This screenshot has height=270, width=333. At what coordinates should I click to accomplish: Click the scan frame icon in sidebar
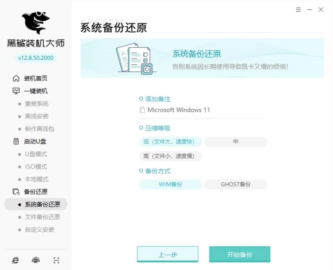tap(56, 260)
